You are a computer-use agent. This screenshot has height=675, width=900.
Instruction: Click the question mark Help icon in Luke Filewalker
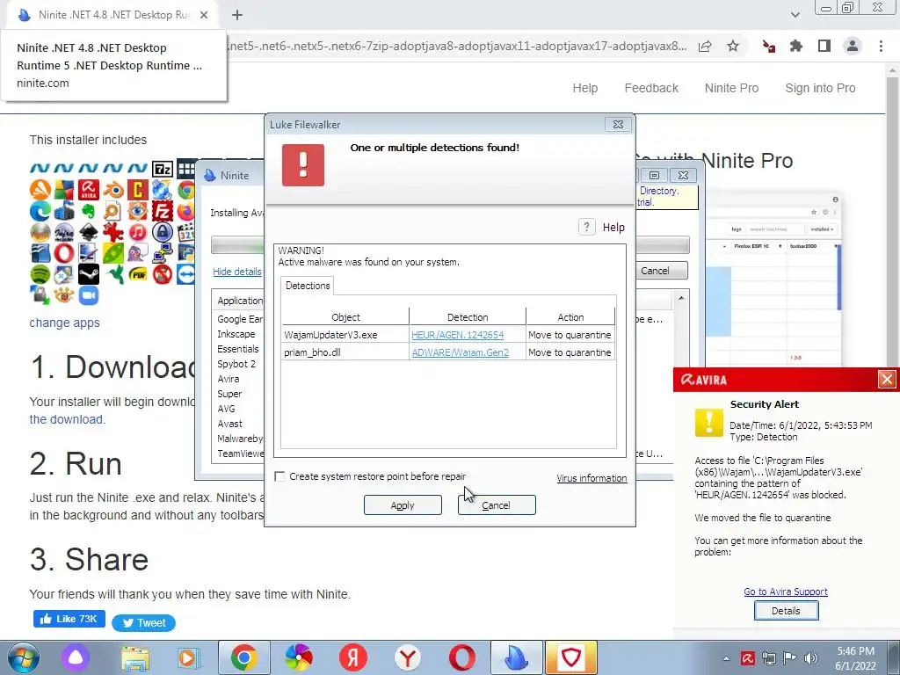[x=586, y=227]
